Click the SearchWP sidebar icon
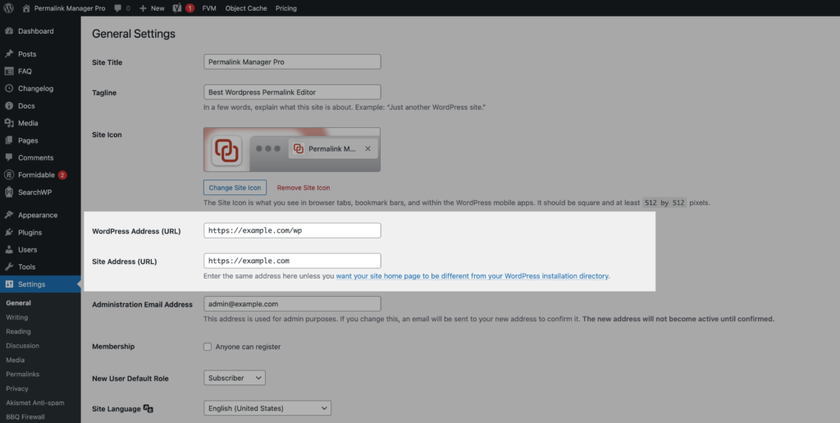The height and width of the screenshot is (423, 840). coord(8,192)
